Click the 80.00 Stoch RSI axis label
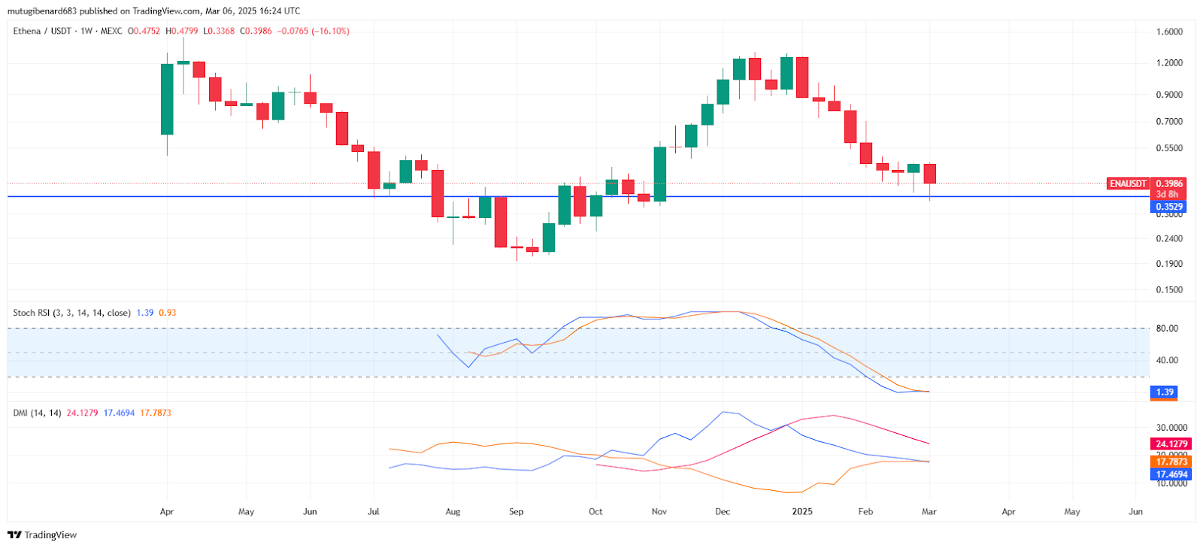This screenshot has height=548, width=1203. (1167, 328)
